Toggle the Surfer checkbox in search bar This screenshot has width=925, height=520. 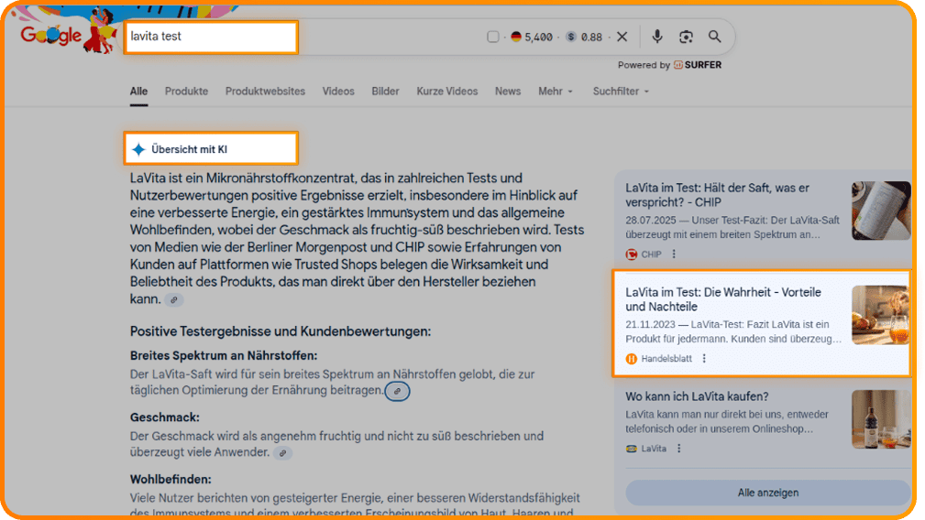(493, 37)
